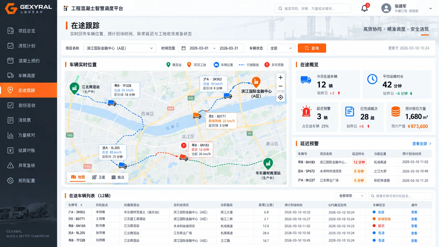Image resolution: width=439 pixels, height=247 pixels.
Task: Zoom out the map with minus button
Action: click(x=280, y=86)
